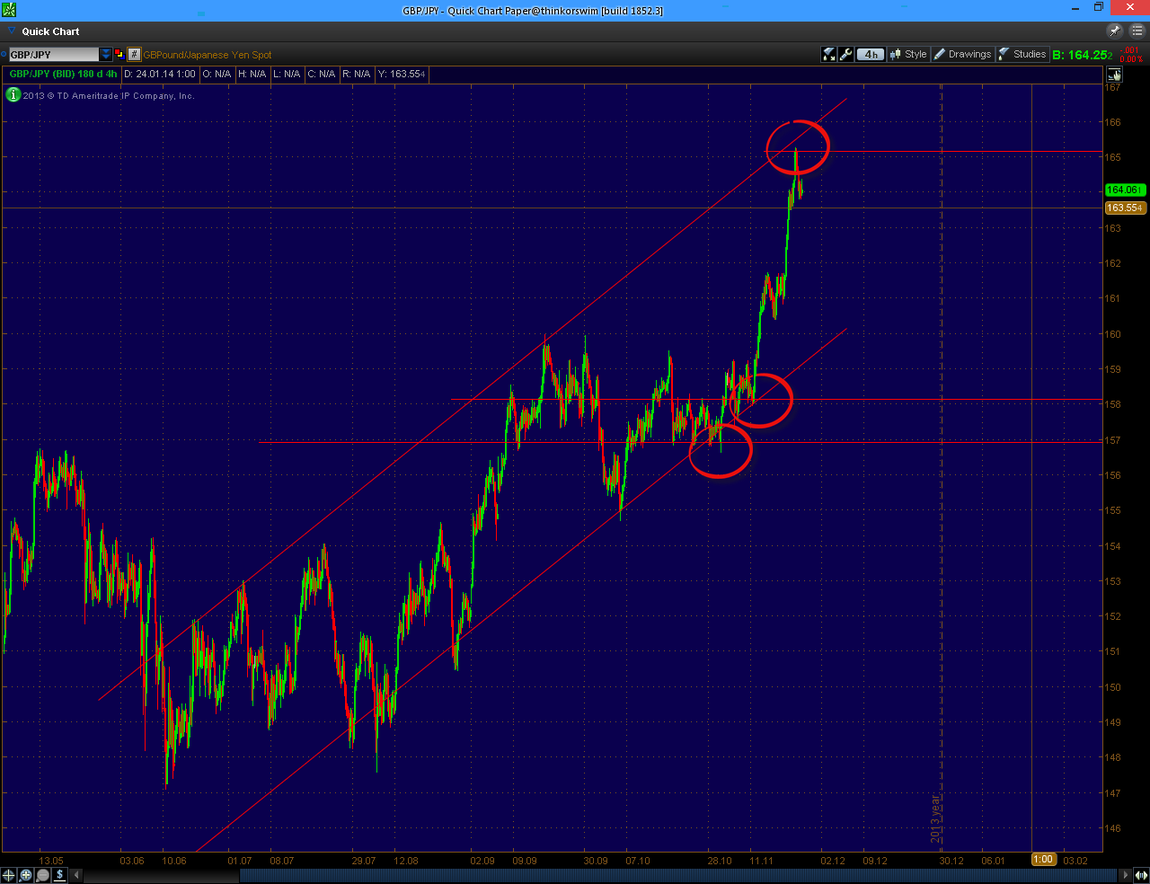Open the Studies menu

(1022, 55)
